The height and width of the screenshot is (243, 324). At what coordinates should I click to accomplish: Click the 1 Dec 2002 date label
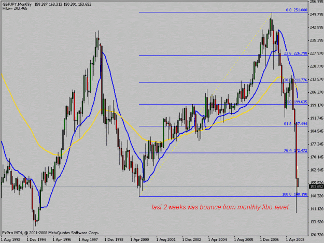tap(191, 240)
